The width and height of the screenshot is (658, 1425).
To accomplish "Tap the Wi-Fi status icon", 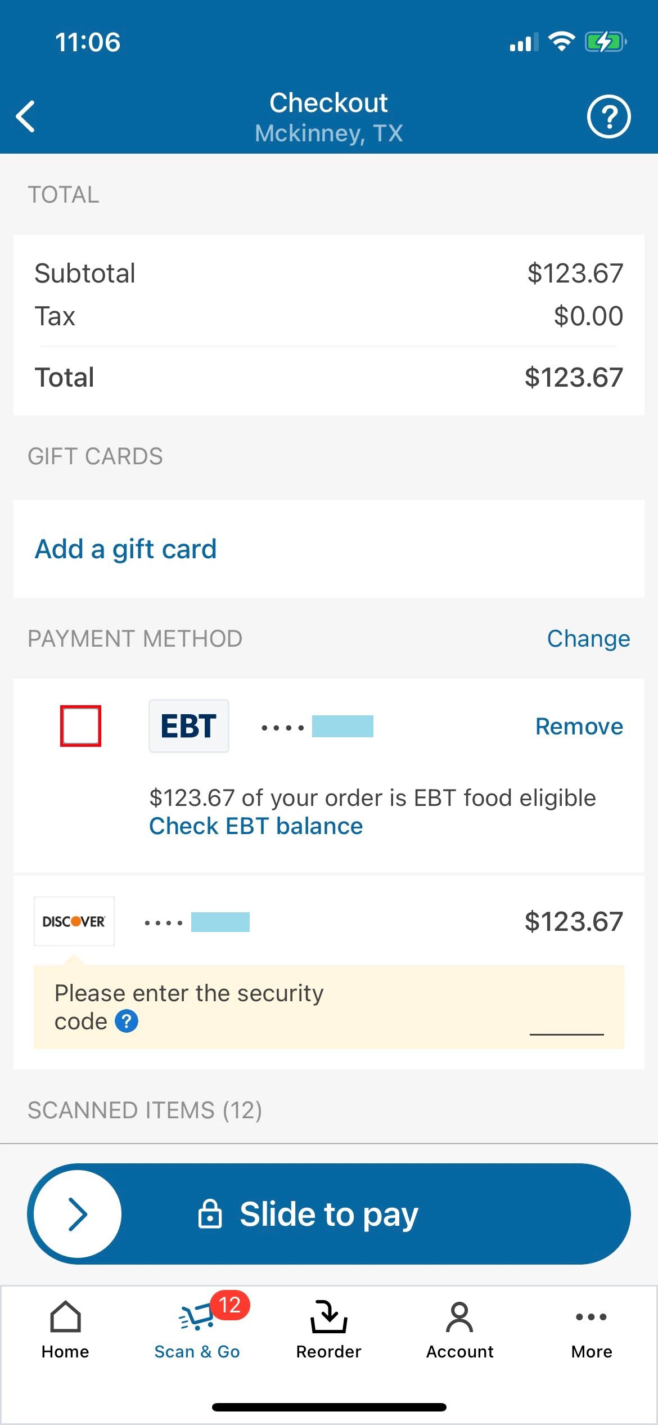I will point(561,42).
